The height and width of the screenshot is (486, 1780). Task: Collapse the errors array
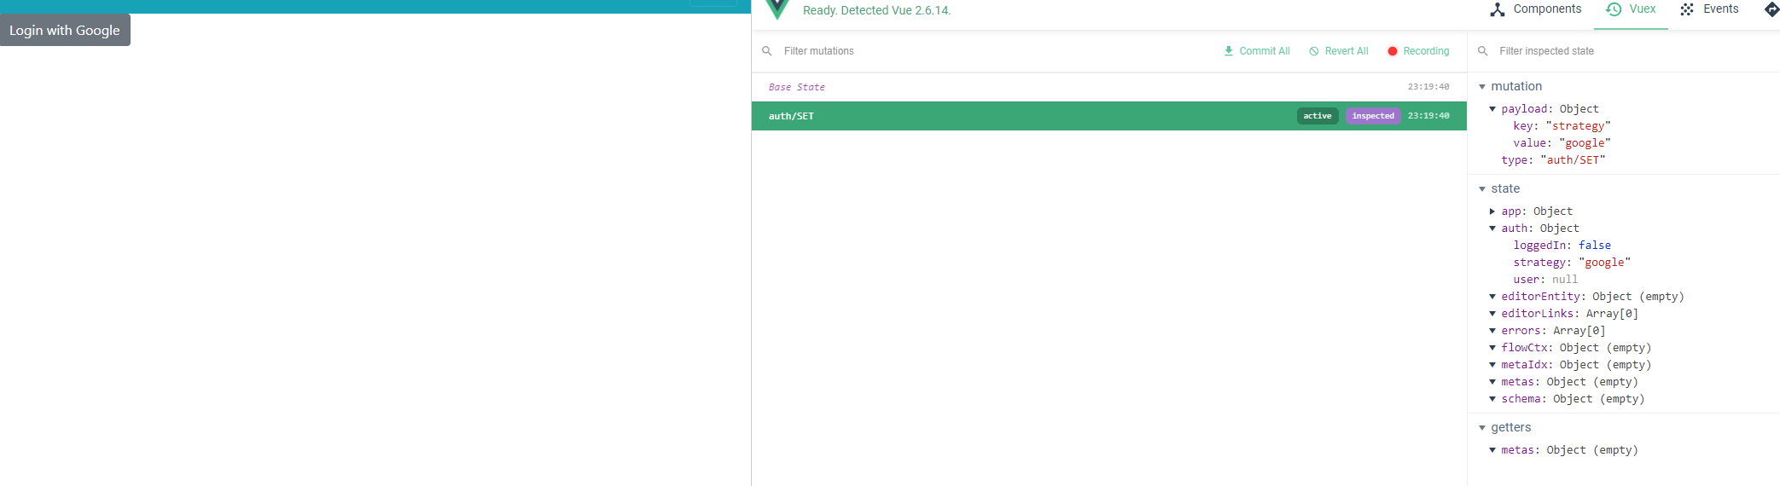point(1492,331)
